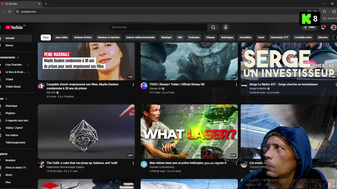Select the Mix filter chip
Screen dimensions: 337x189
click(x=180, y=37)
